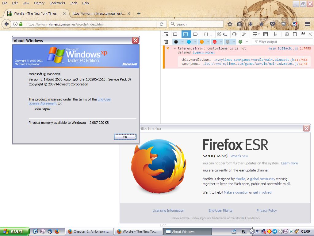Collapse the ReferenceError stack trace triangle
314x236 pixels.
click(x=174, y=48)
